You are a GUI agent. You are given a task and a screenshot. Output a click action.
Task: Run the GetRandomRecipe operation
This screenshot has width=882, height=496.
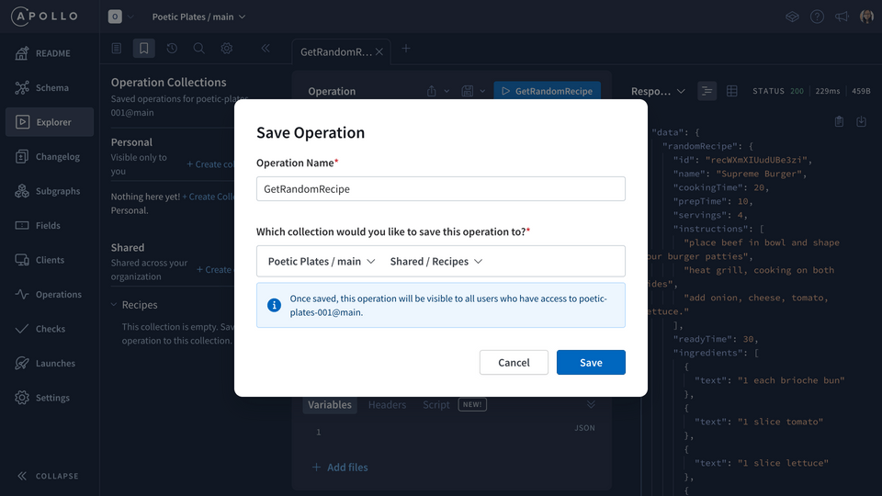click(x=548, y=91)
